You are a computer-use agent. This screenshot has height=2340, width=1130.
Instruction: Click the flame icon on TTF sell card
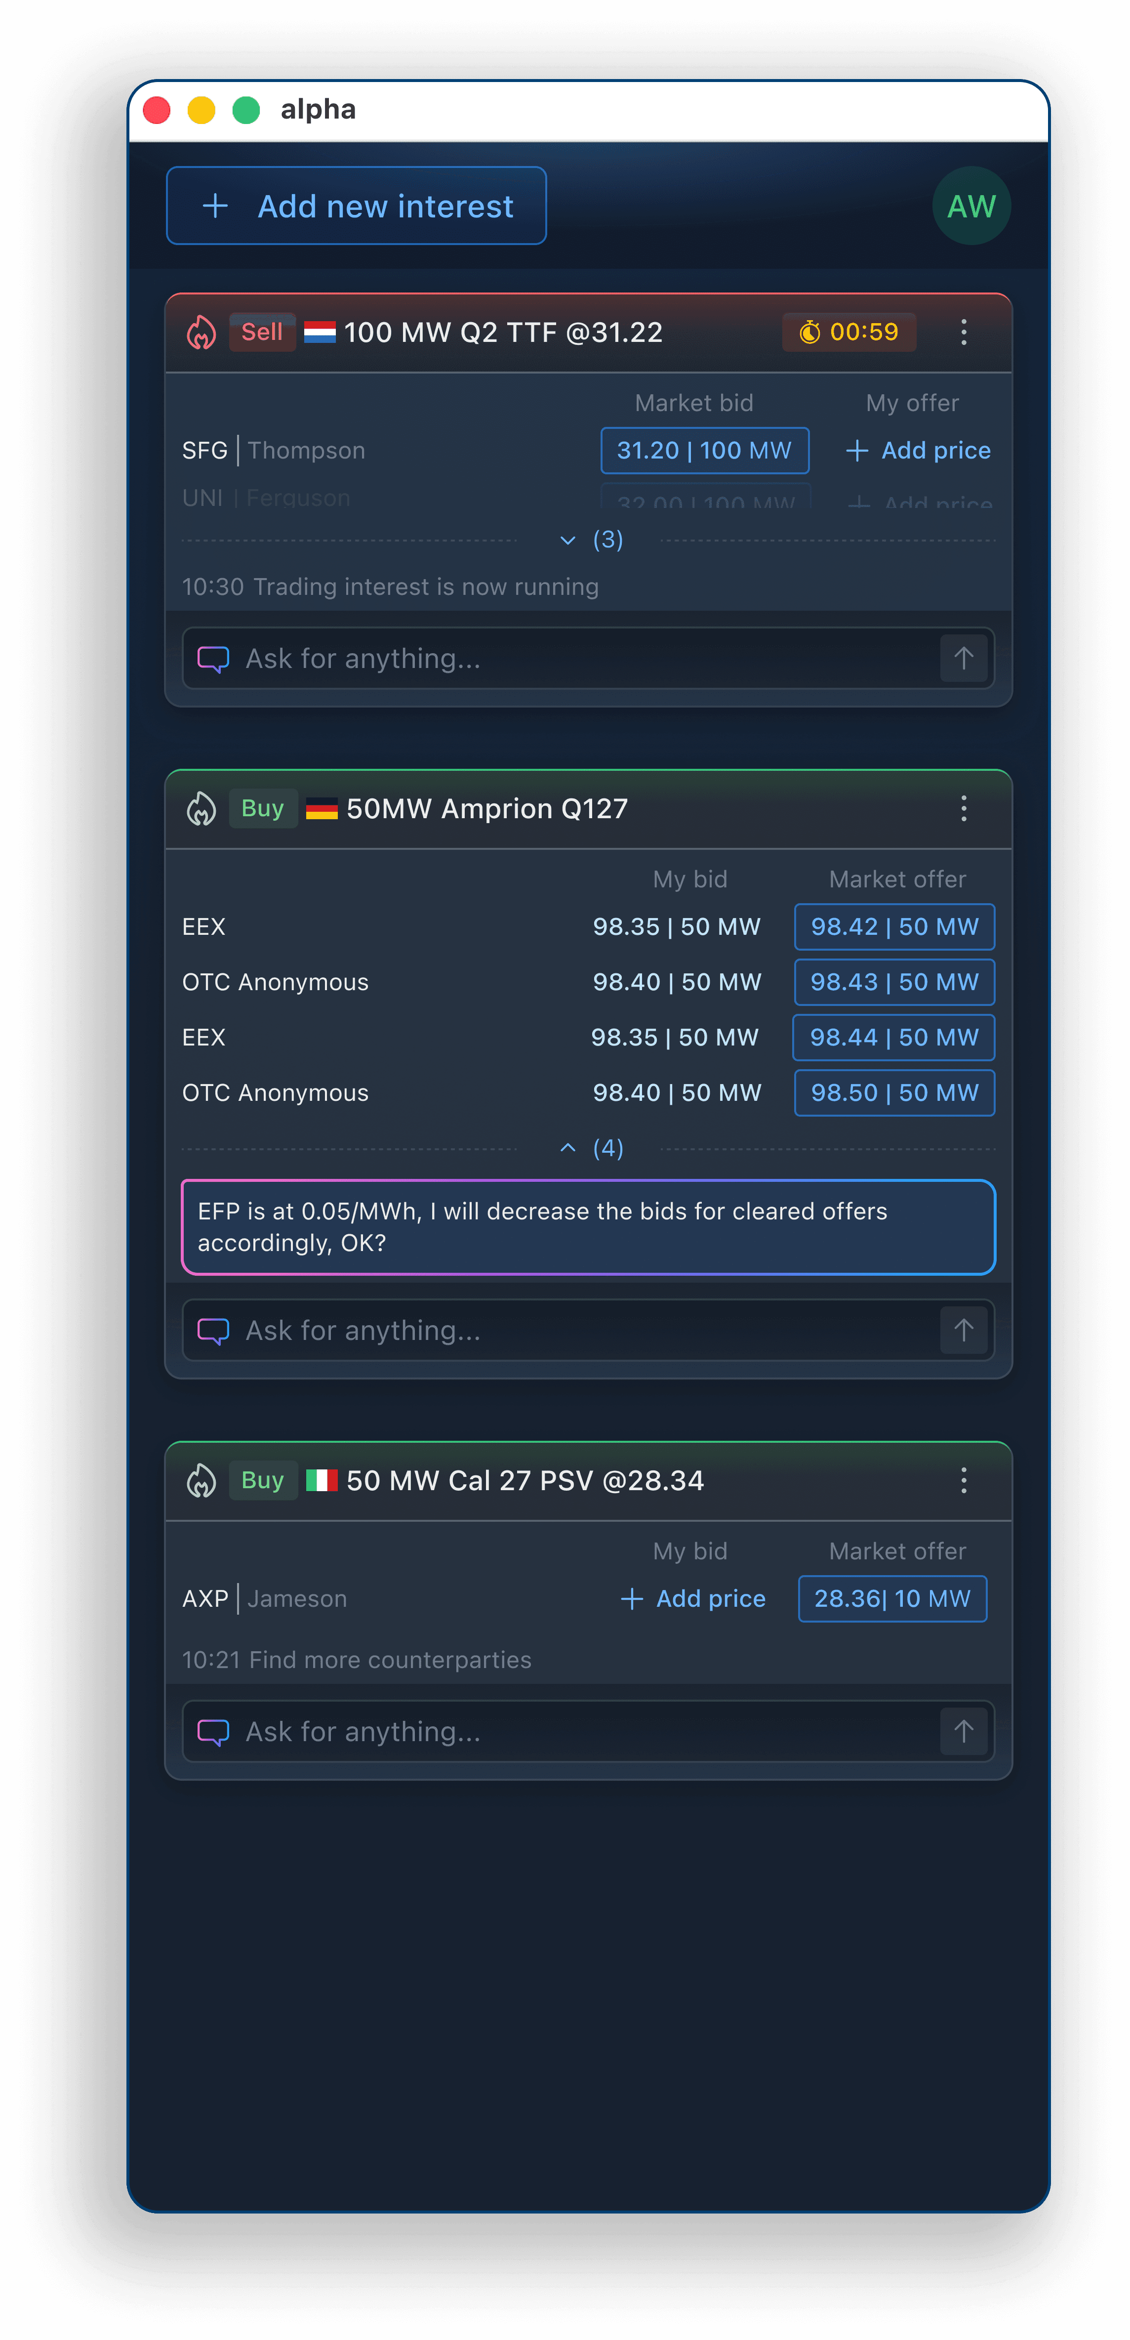pyautogui.click(x=201, y=333)
